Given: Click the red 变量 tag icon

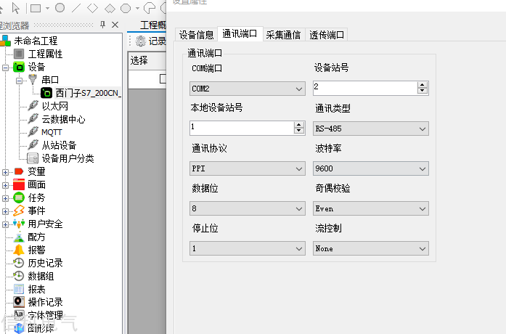Looking at the screenshot, I should pos(19,171).
